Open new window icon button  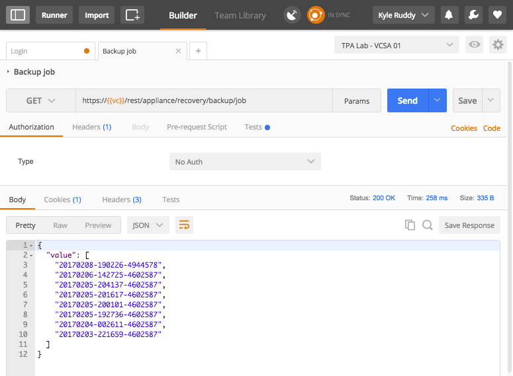pyautogui.click(x=132, y=15)
